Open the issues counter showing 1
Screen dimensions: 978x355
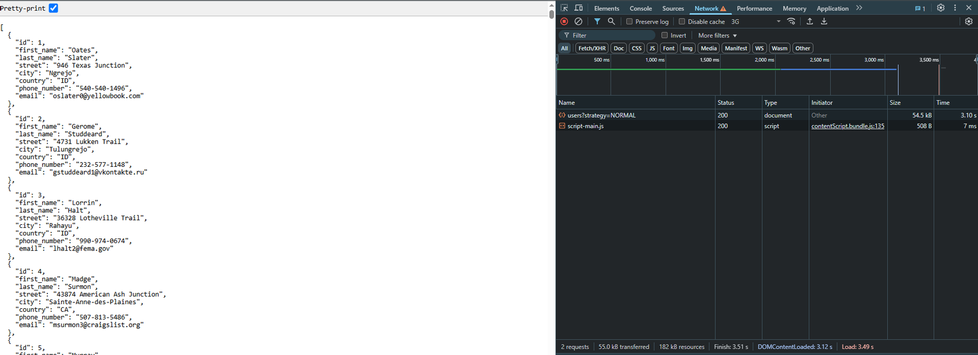point(920,8)
